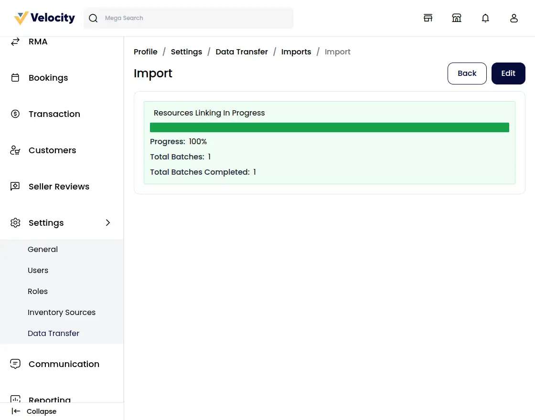Select Inventory Sources submenu item
535x420 pixels.
point(62,313)
